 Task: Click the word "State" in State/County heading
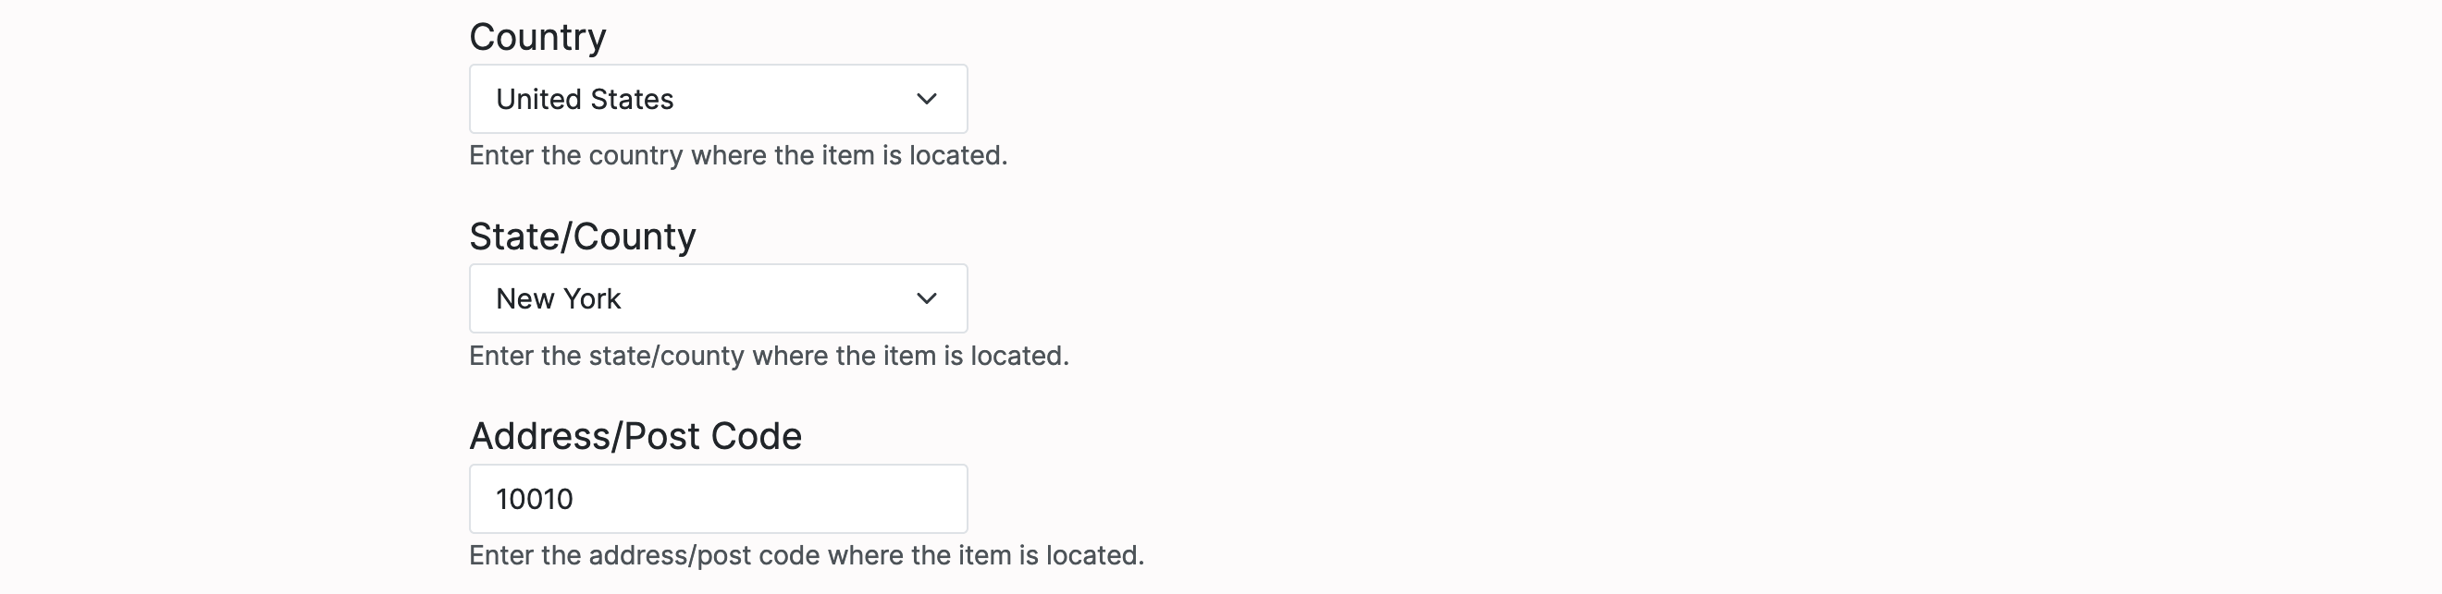coord(512,236)
